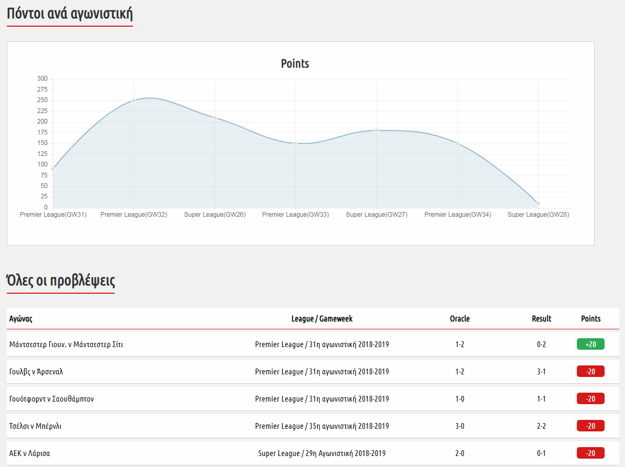Select the Super League(GW26) data point
The image size is (625, 467).
pyautogui.click(x=215, y=117)
